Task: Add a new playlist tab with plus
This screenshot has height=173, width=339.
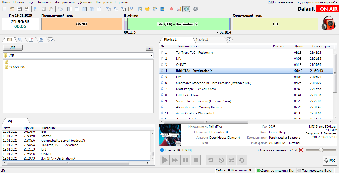Action: (x=230, y=40)
